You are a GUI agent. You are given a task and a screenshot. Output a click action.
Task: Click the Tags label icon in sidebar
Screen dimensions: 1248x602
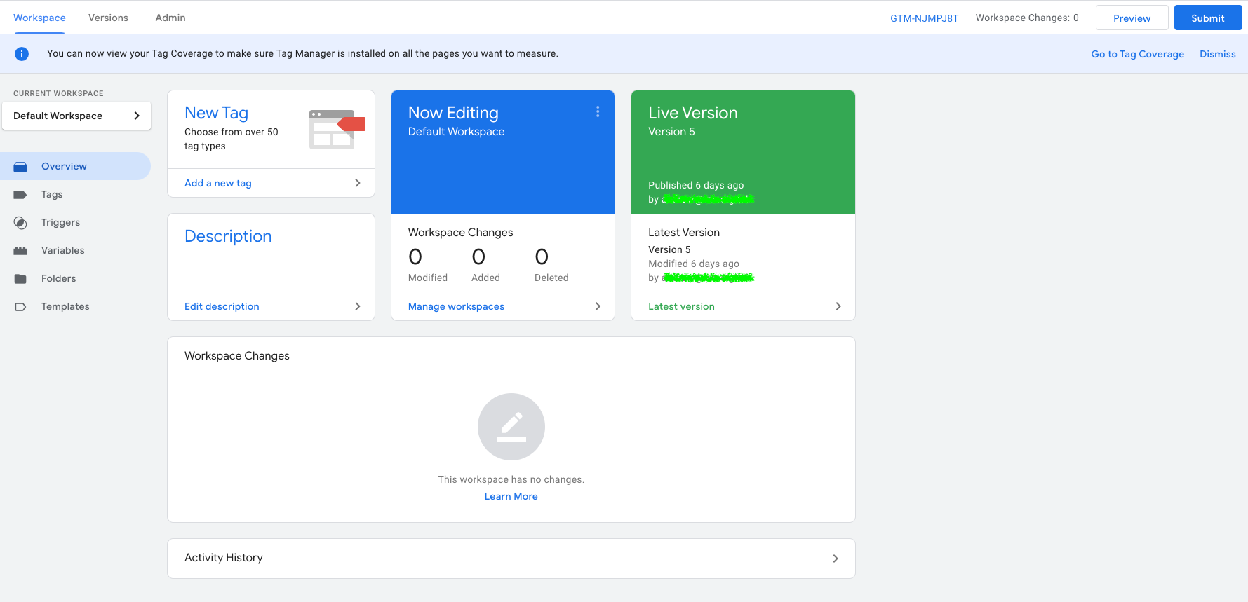pyautogui.click(x=20, y=195)
